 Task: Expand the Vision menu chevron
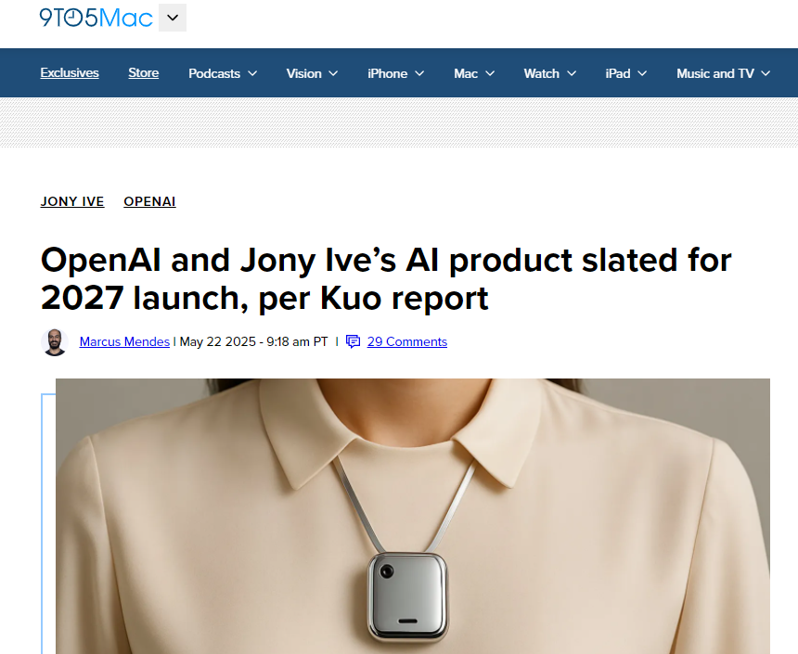333,74
